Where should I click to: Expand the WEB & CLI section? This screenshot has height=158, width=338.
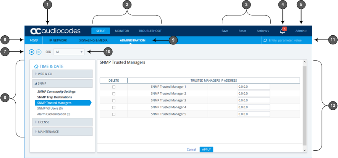tap(62, 74)
